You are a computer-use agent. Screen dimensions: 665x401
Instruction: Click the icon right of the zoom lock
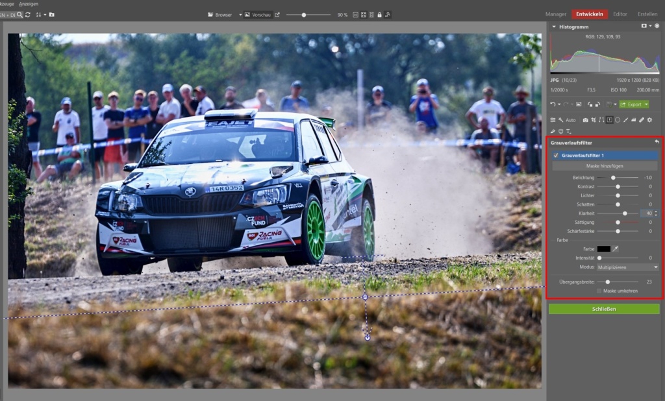point(388,15)
